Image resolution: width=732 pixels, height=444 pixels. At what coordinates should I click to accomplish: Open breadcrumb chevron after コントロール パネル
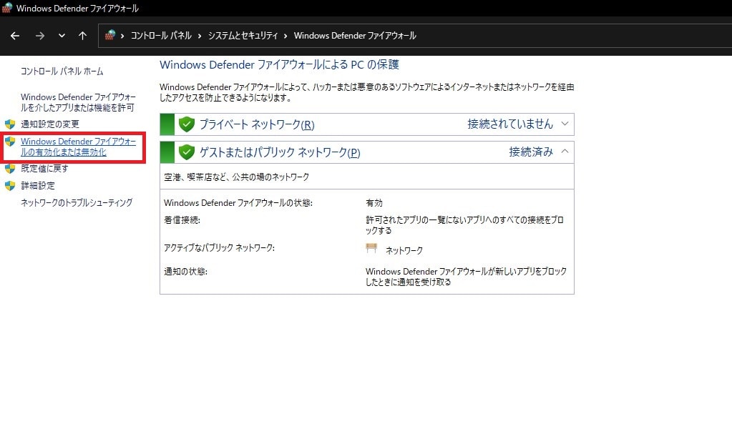pos(200,36)
